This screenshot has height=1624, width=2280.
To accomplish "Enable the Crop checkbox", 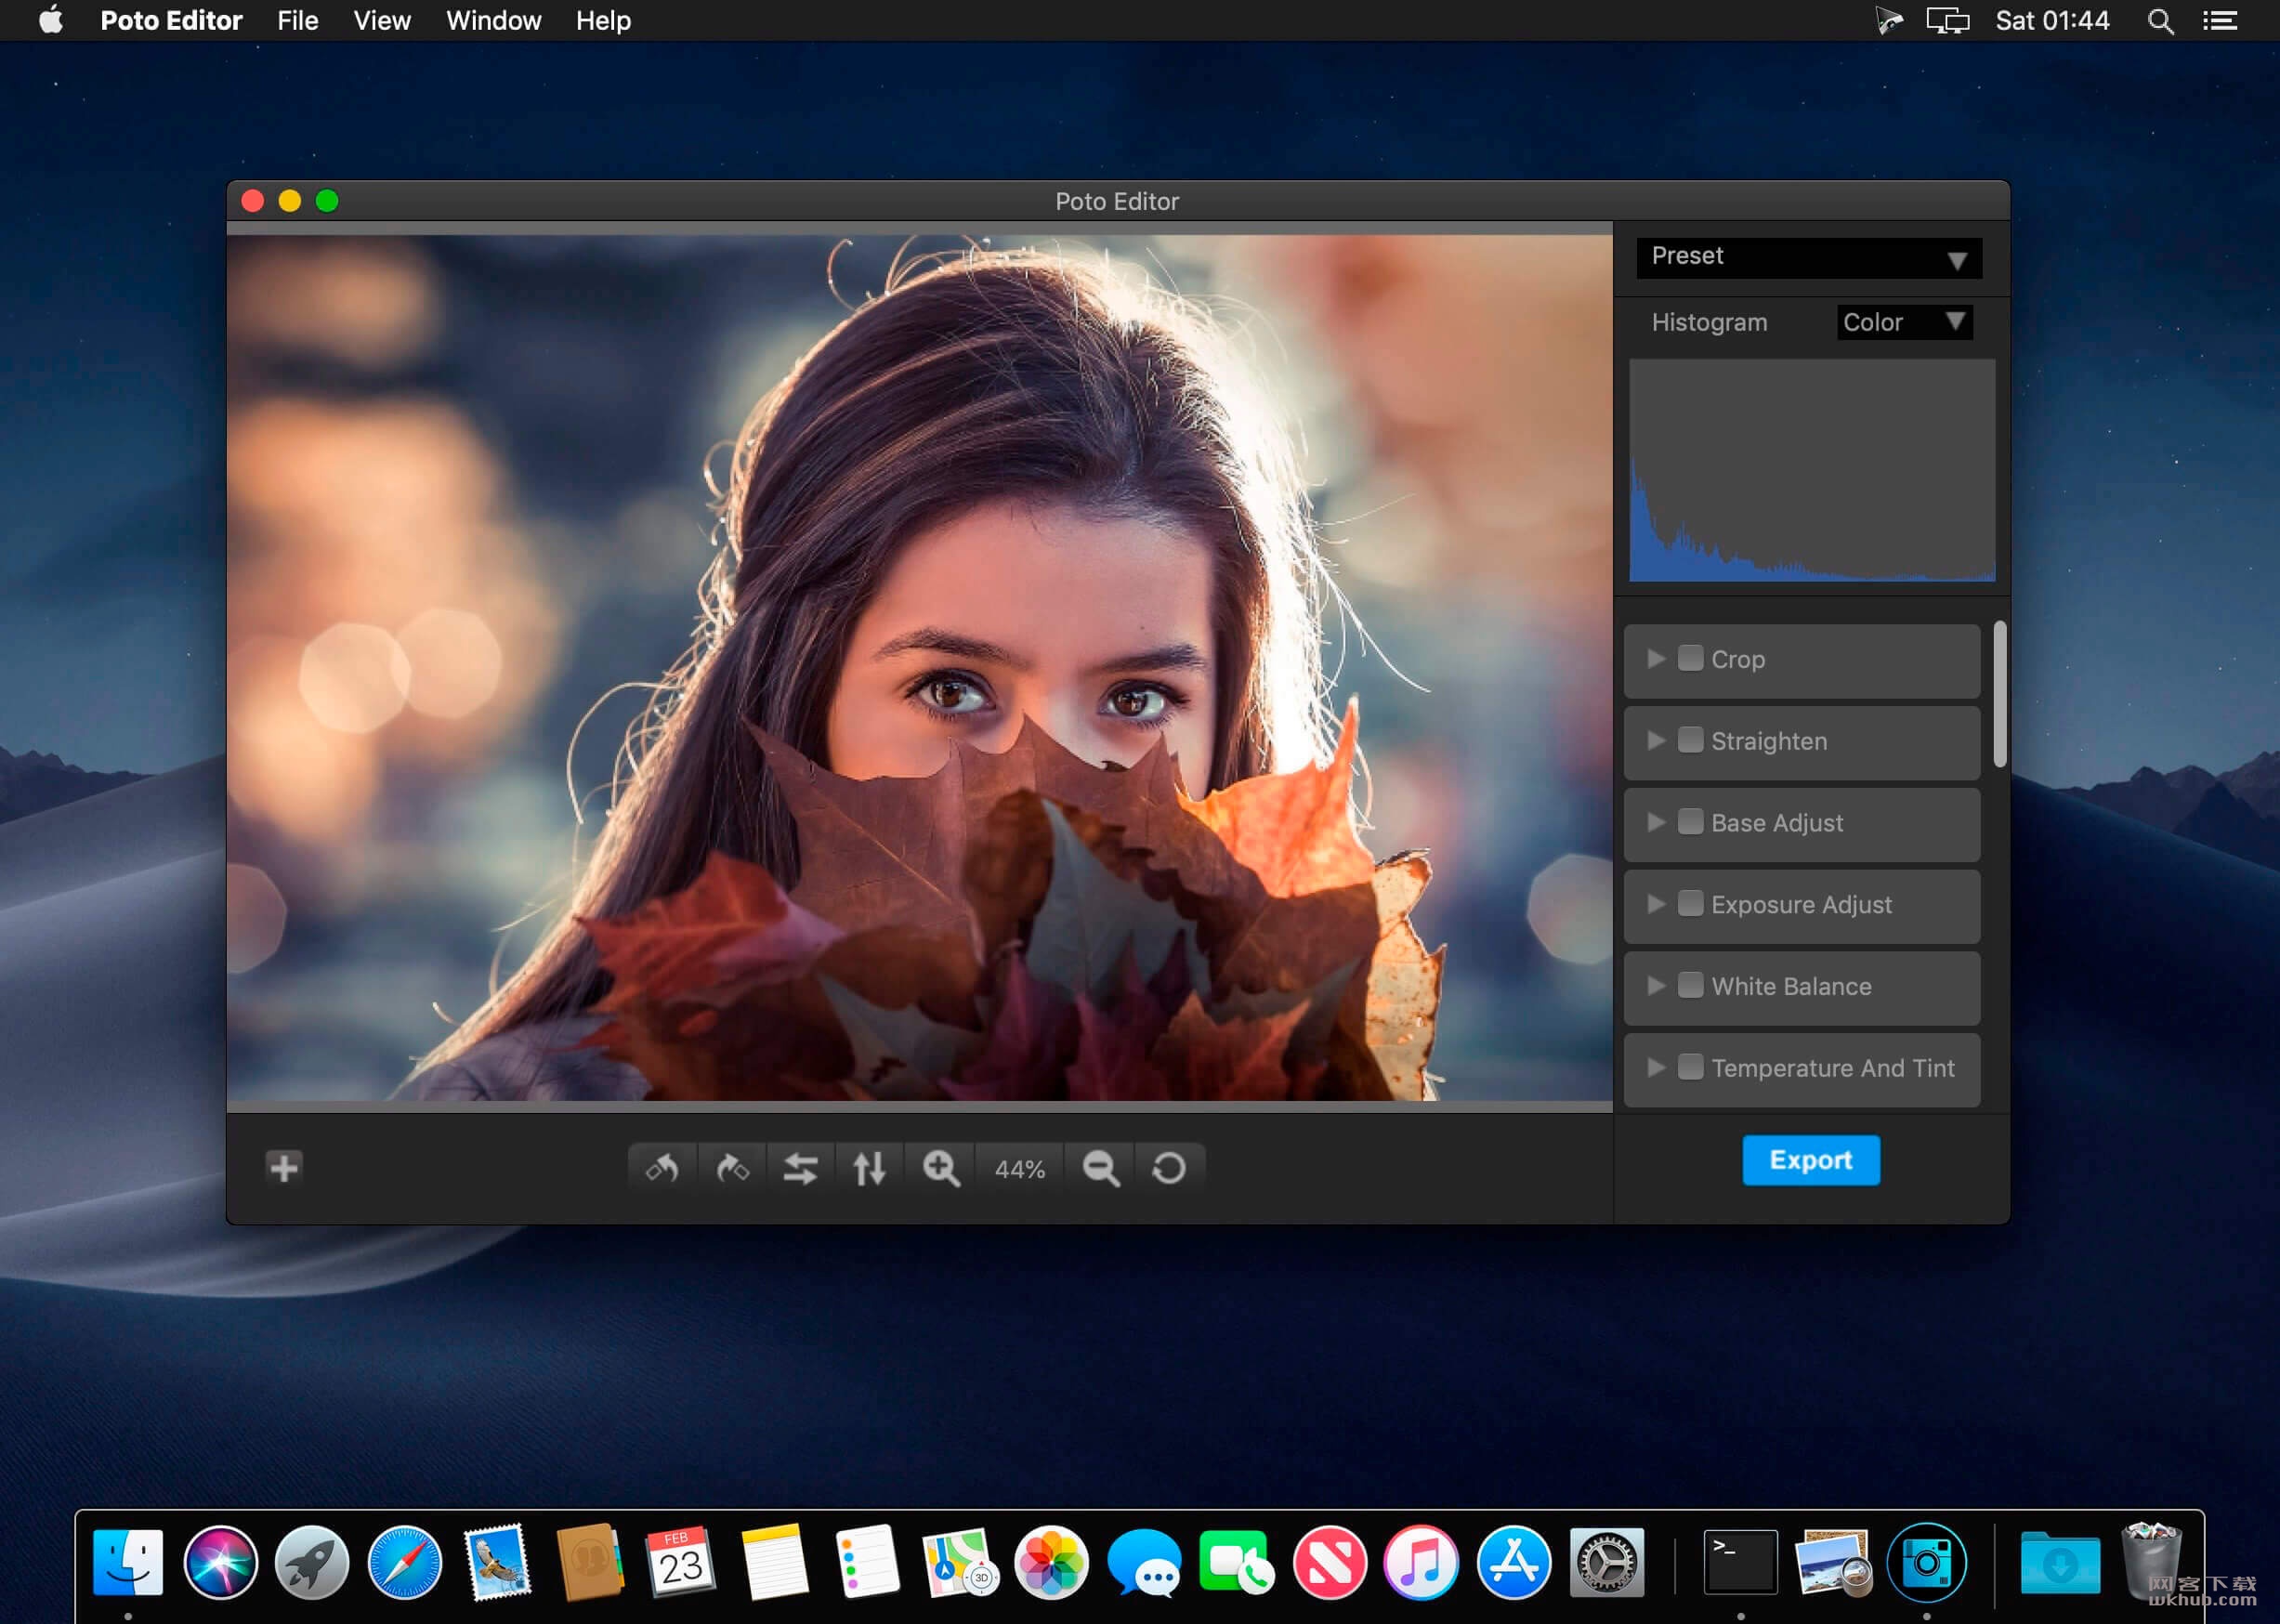I will coord(1690,658).
